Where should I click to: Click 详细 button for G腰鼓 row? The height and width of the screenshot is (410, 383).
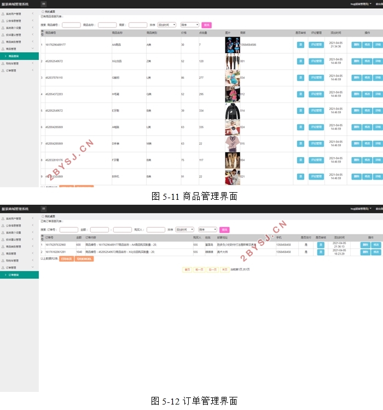[x=378, y=78]
